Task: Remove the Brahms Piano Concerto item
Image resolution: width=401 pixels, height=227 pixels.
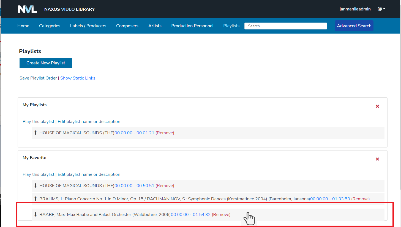Action: (361, 199)
